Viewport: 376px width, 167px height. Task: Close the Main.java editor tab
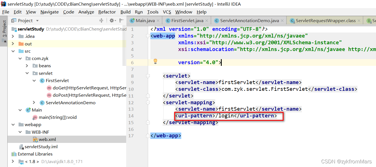[158, 20]
